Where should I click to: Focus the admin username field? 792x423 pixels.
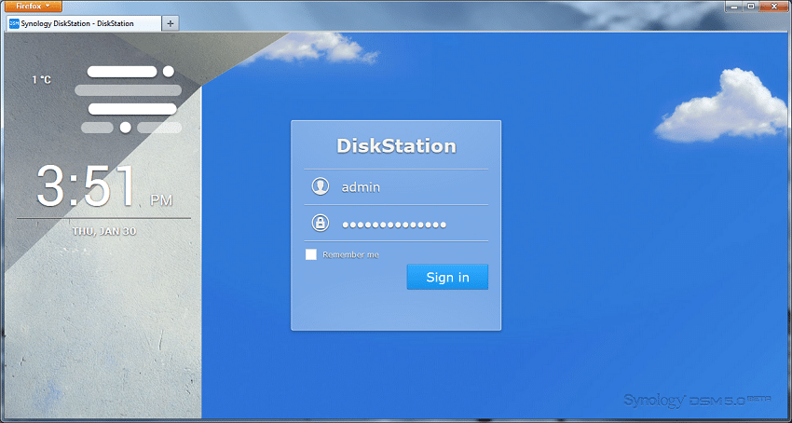pyautogui.click(x=396, y=187)
